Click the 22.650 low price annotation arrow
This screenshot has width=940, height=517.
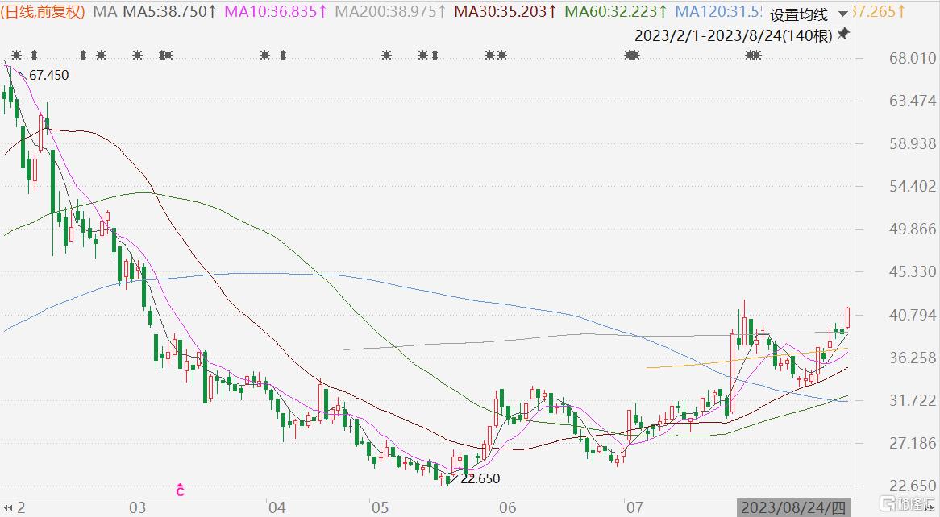[452, 478]
